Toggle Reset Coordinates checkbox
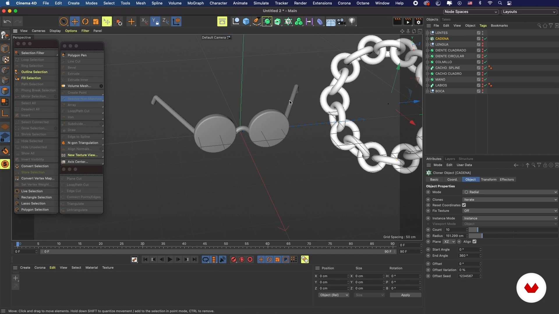 (464, 205)
